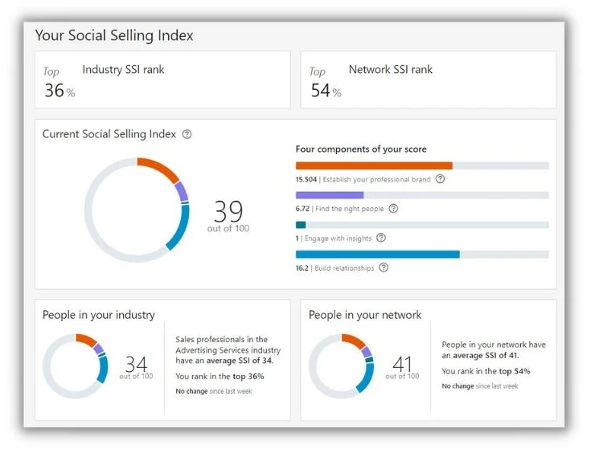Click the 'Industry SSI rank' label

123,70
